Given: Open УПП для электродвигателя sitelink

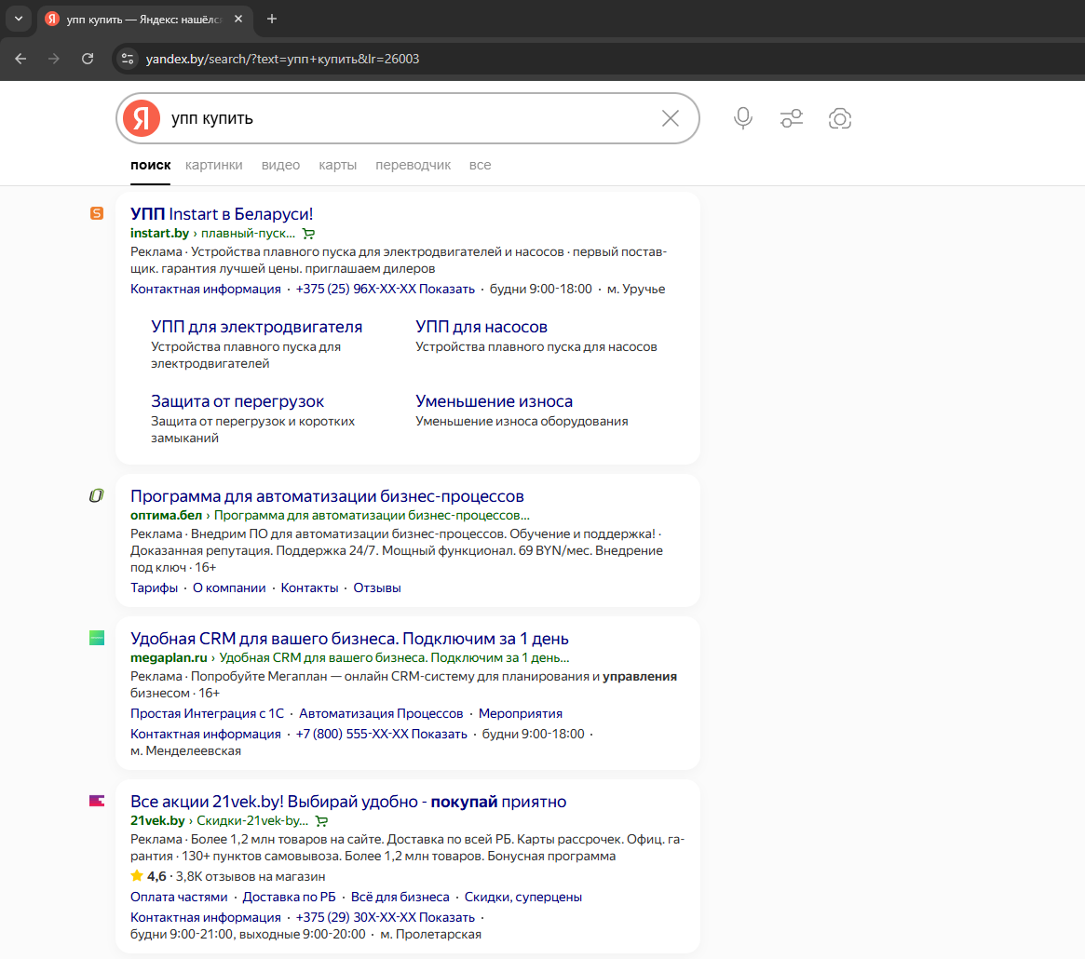Looking at the screenshot, I should click(257, 327).
